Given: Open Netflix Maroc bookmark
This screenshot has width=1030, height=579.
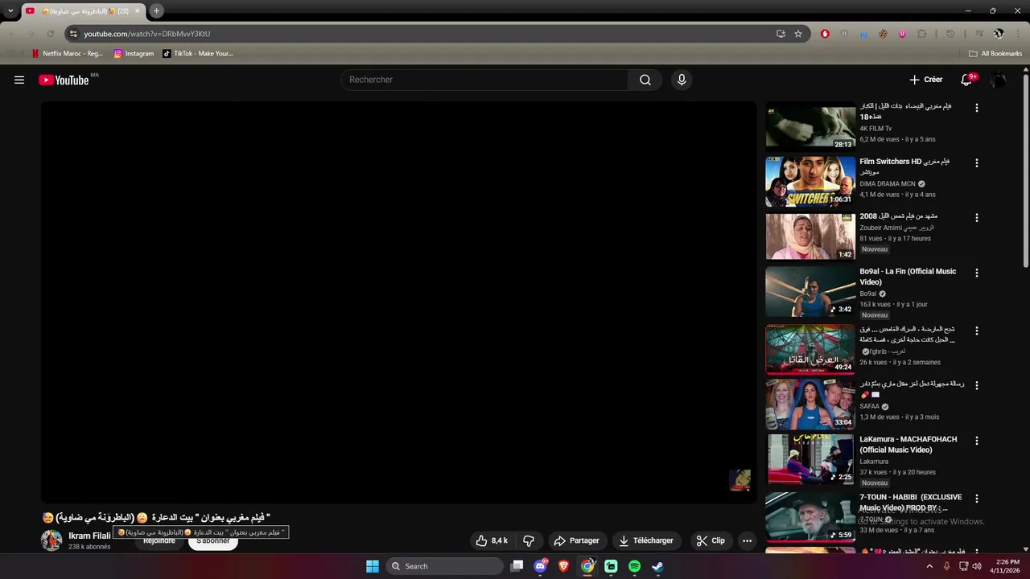Looking at the screenshot, I should tap(68, 54).
